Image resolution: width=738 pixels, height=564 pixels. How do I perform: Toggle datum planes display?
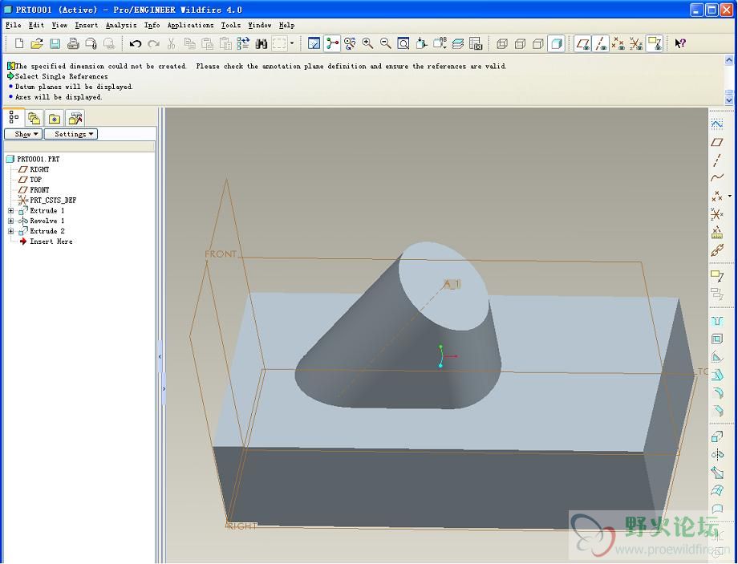point(582,44)
